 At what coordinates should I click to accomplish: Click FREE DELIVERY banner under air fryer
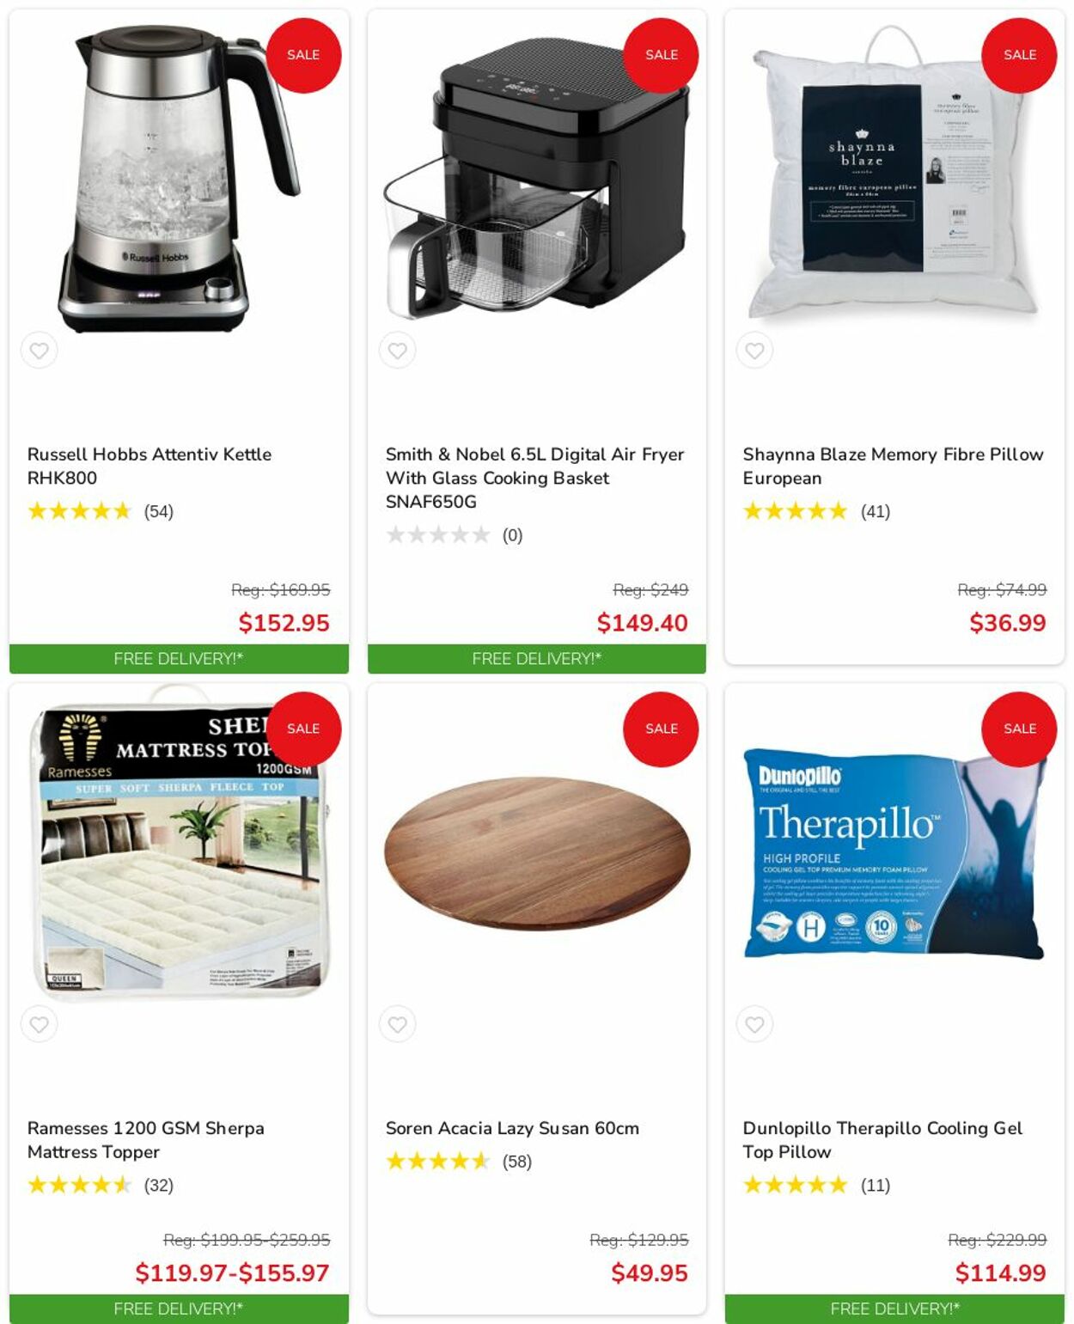(537, 659)
